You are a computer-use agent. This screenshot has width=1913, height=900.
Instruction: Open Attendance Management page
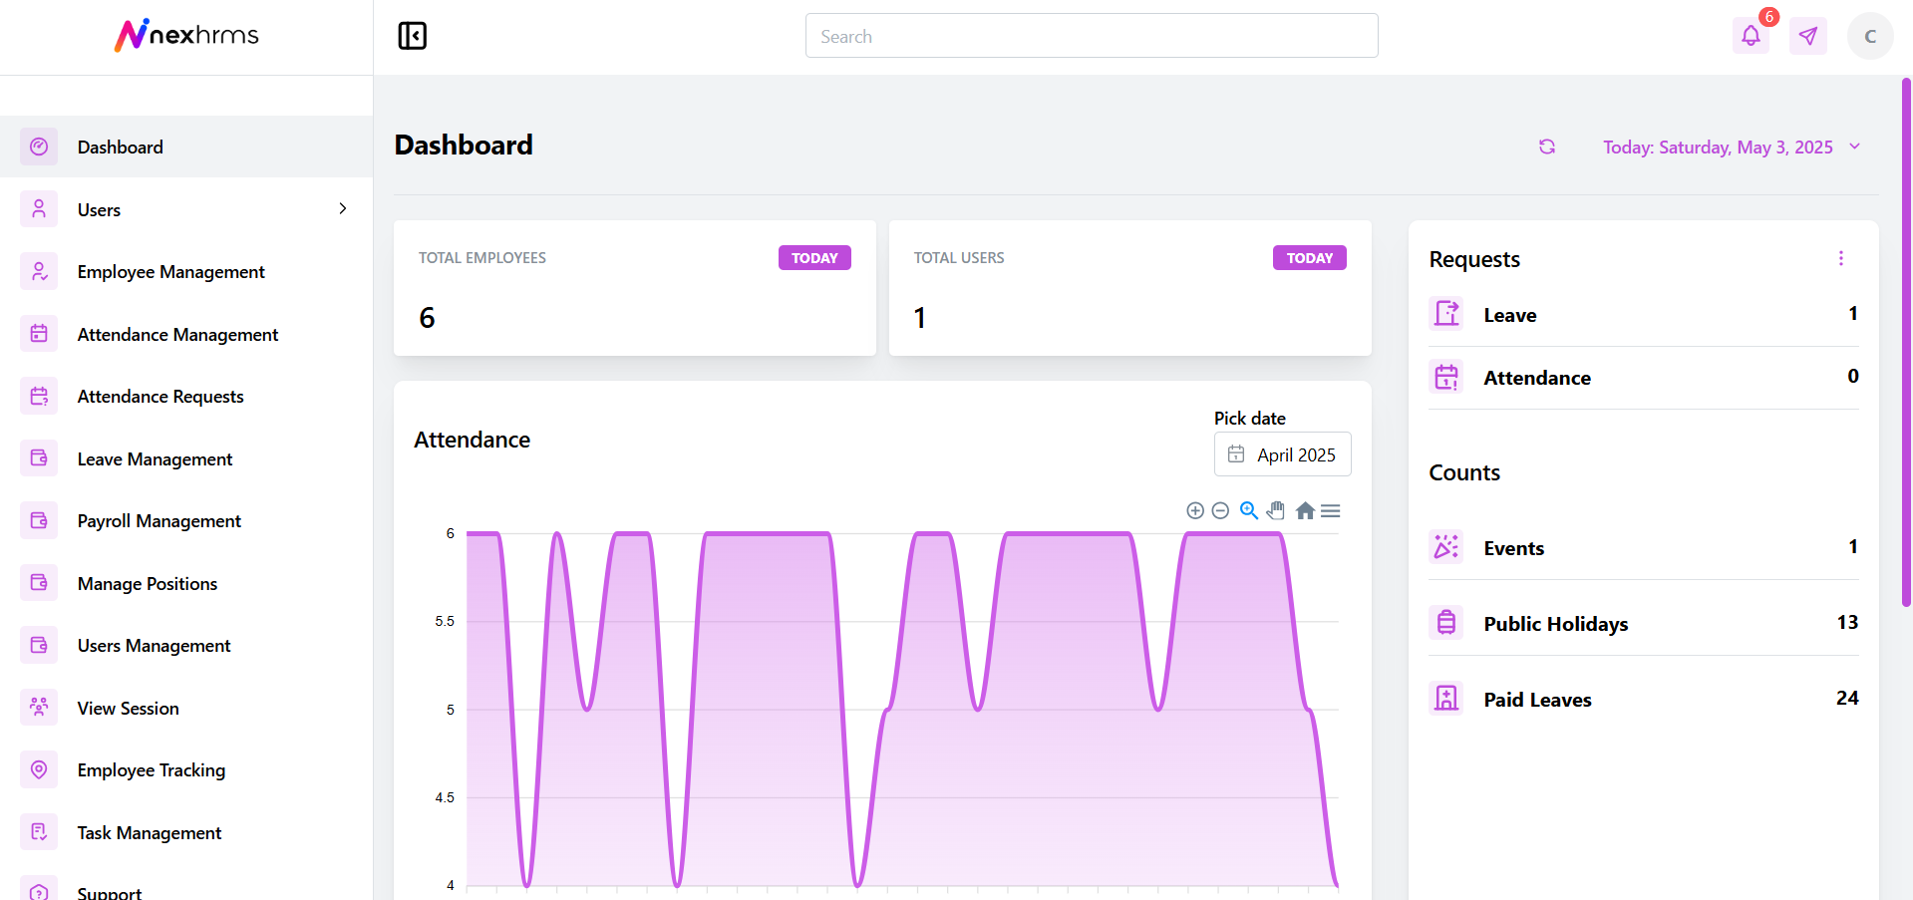(x=186, y=334)
